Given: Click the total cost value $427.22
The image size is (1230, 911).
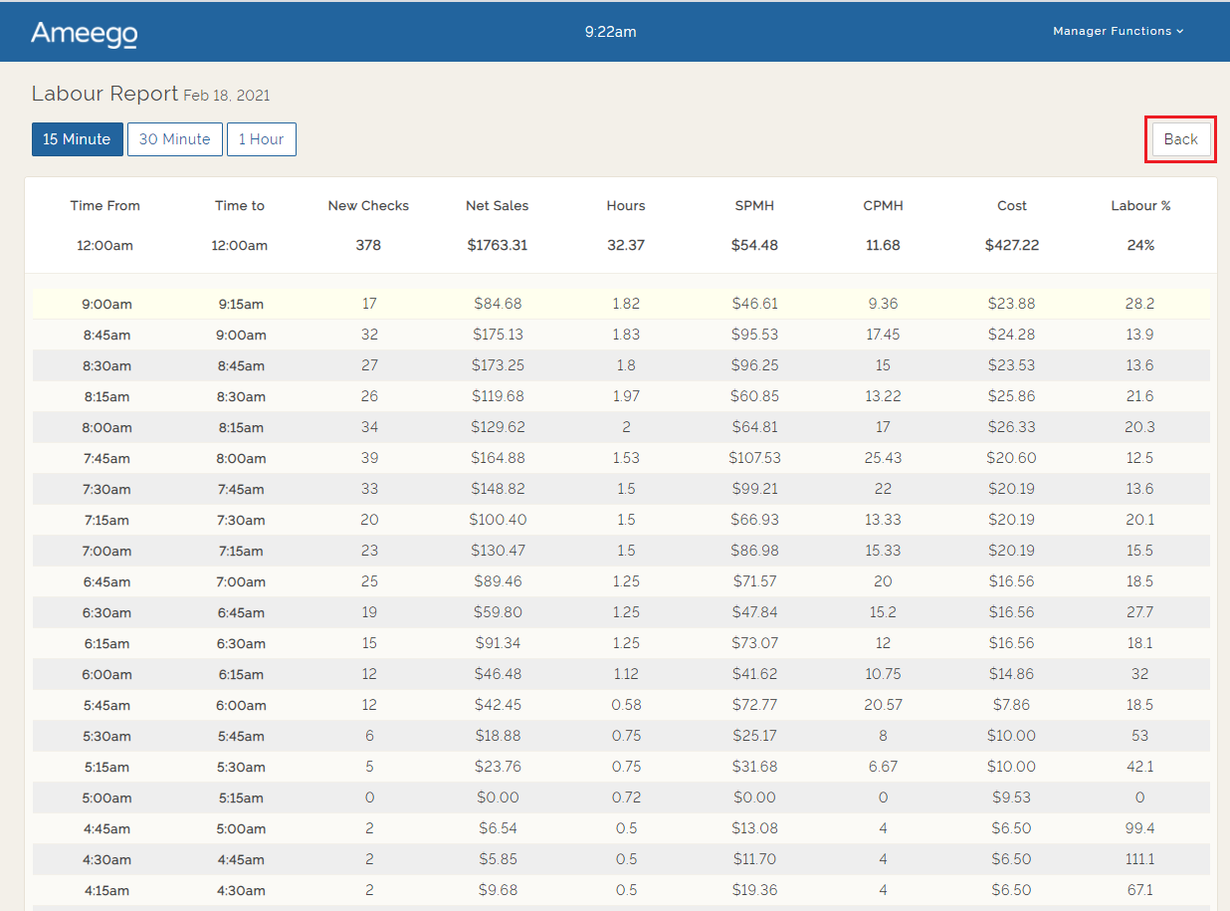Looking at the screenshot, I should pos(1011,245).
